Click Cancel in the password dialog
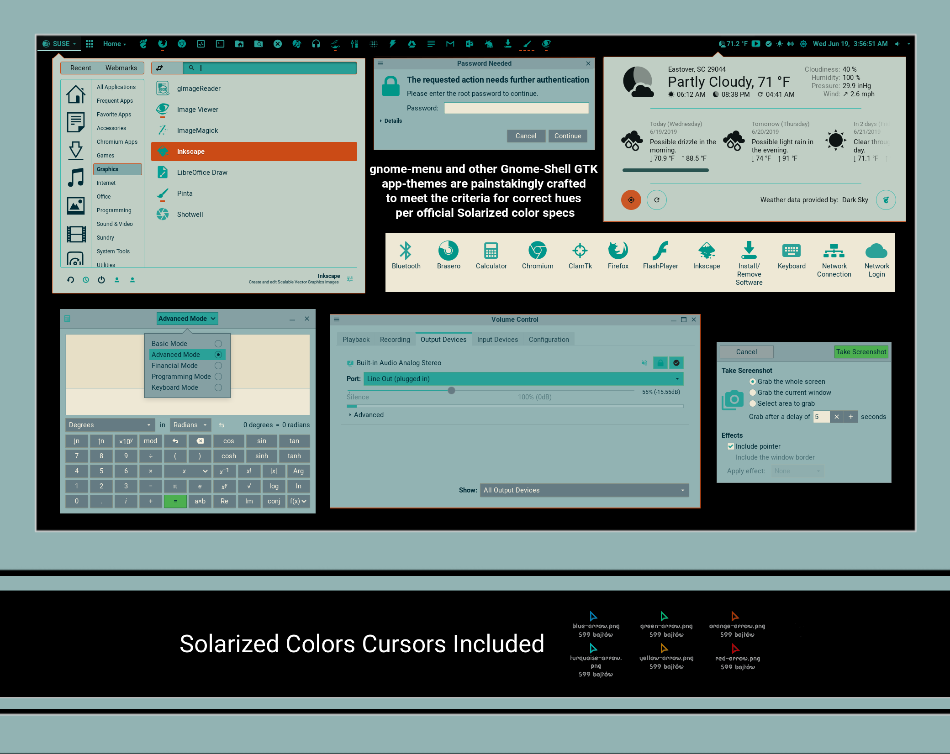The width and height of the screenshot is (950, 754). 526,136
